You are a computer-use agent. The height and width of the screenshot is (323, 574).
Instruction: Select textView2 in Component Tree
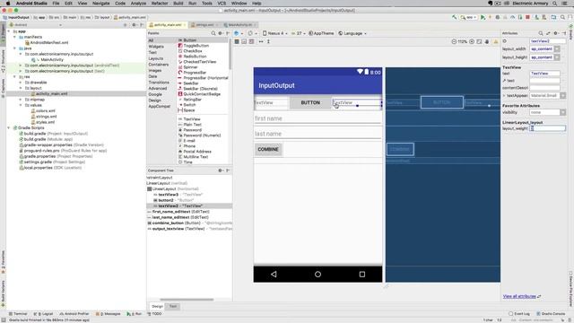[189, 205]
